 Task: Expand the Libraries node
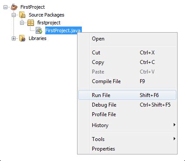click(x=13, y=38)
